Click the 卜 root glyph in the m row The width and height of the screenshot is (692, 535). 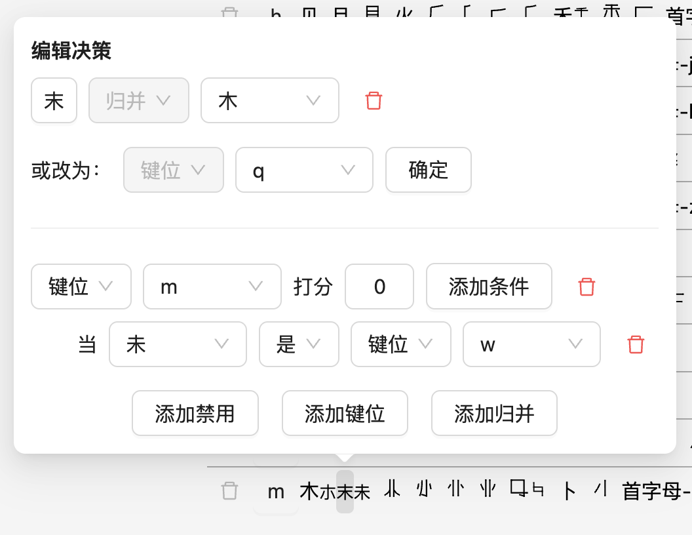coord(569,491)
